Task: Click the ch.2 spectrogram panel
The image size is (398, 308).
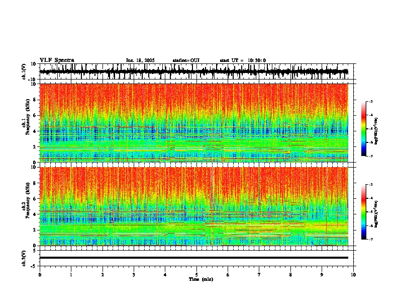Action: pyautogui.click(x=194, y=206)
